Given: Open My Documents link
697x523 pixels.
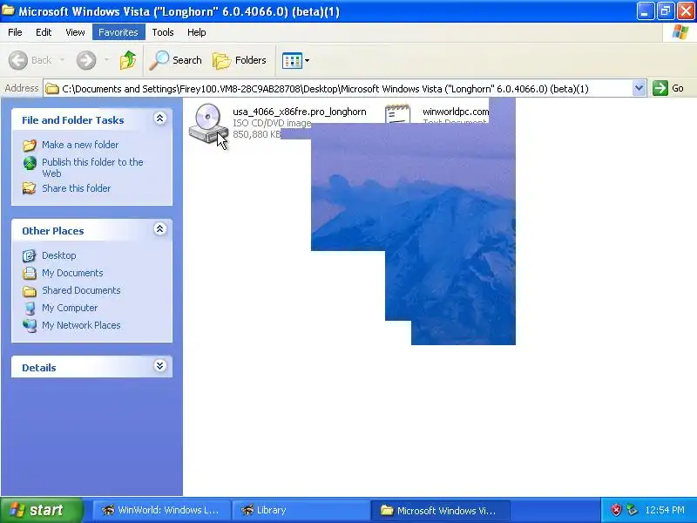Looking at the screenshot, I should 72,273.
